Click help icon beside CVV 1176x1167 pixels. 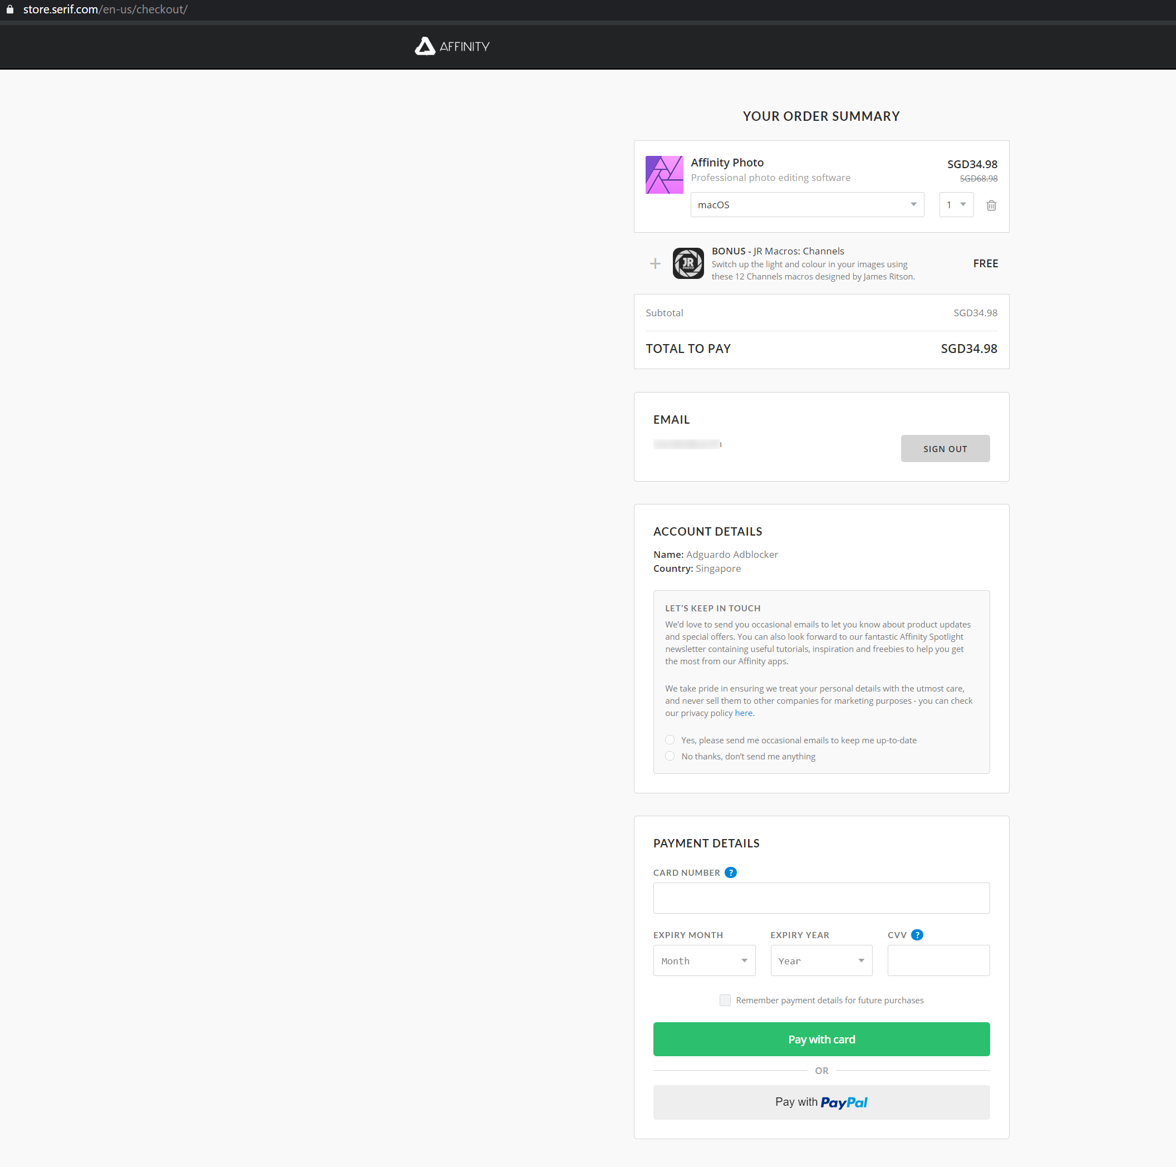(x=917, y=934)
